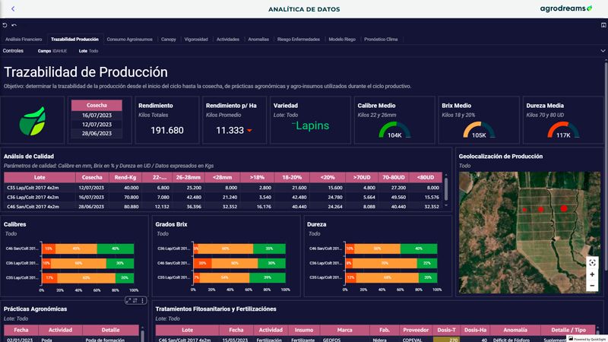Image resolution: width=608 pixels, height=342 pixels.
Task: Open the Campo IDAHUE filter dropdown
Action: [x=54, y=51]
